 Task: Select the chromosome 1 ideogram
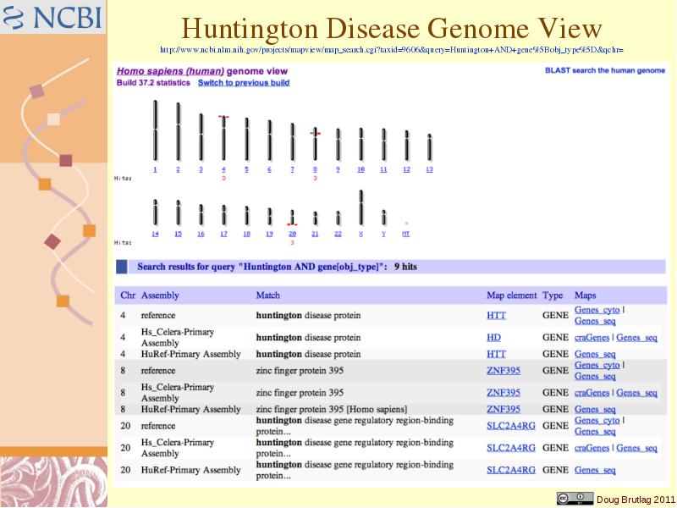[x=156, y=130]
